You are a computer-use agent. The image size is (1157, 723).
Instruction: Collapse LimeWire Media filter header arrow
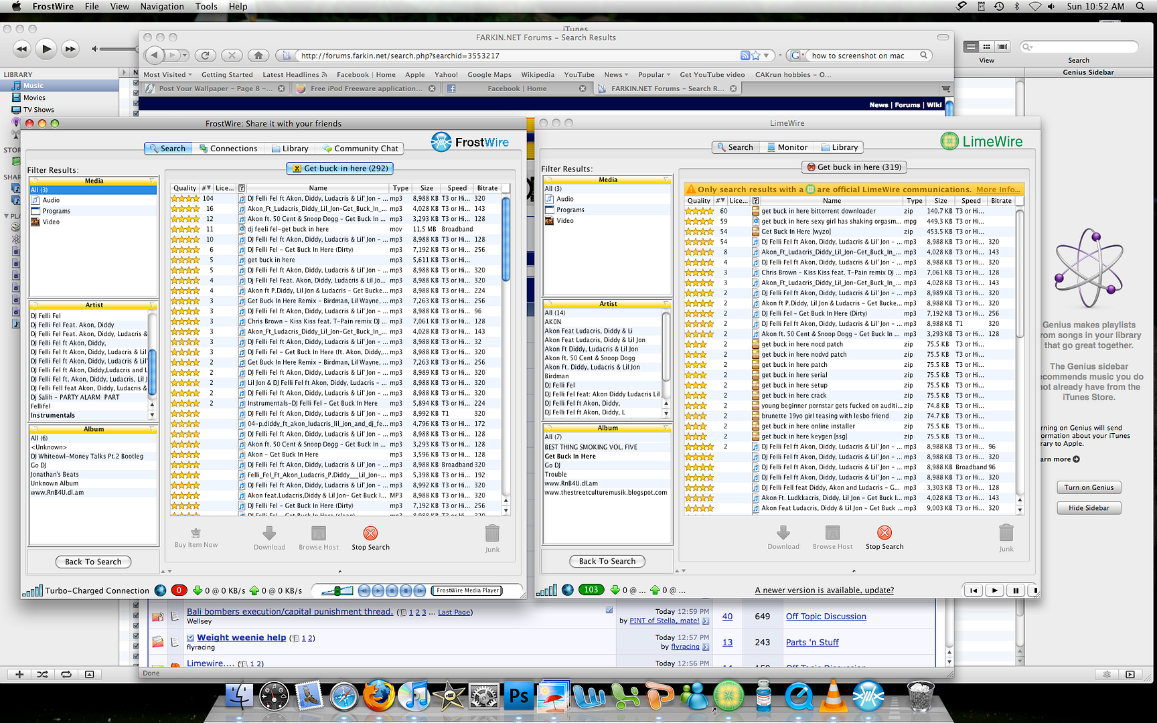[667, 179]
